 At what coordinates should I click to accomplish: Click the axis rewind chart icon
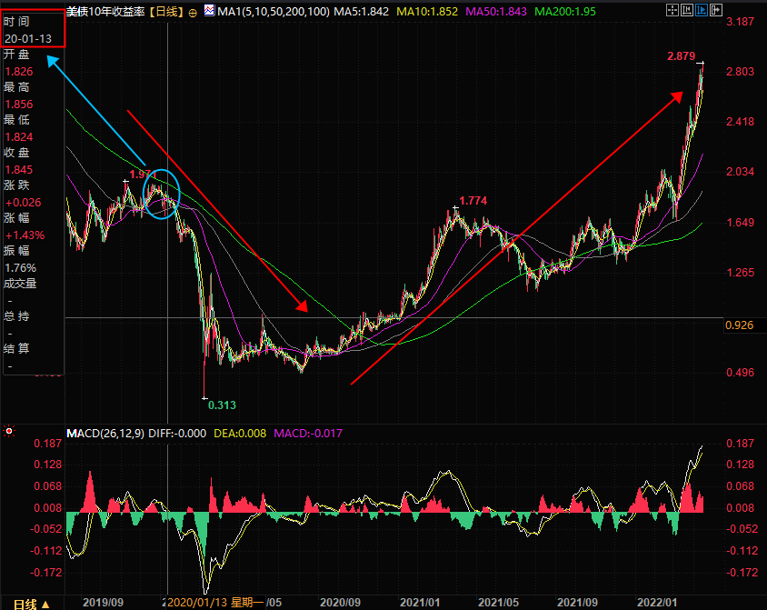click(687, 10)
